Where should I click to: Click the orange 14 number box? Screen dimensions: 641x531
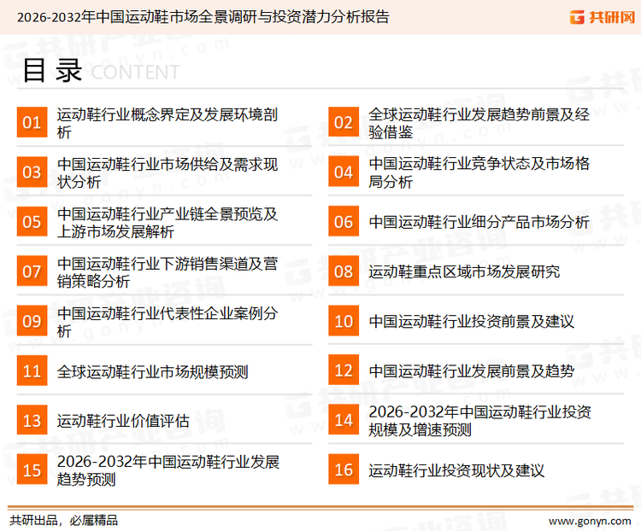tap(344, 420)
